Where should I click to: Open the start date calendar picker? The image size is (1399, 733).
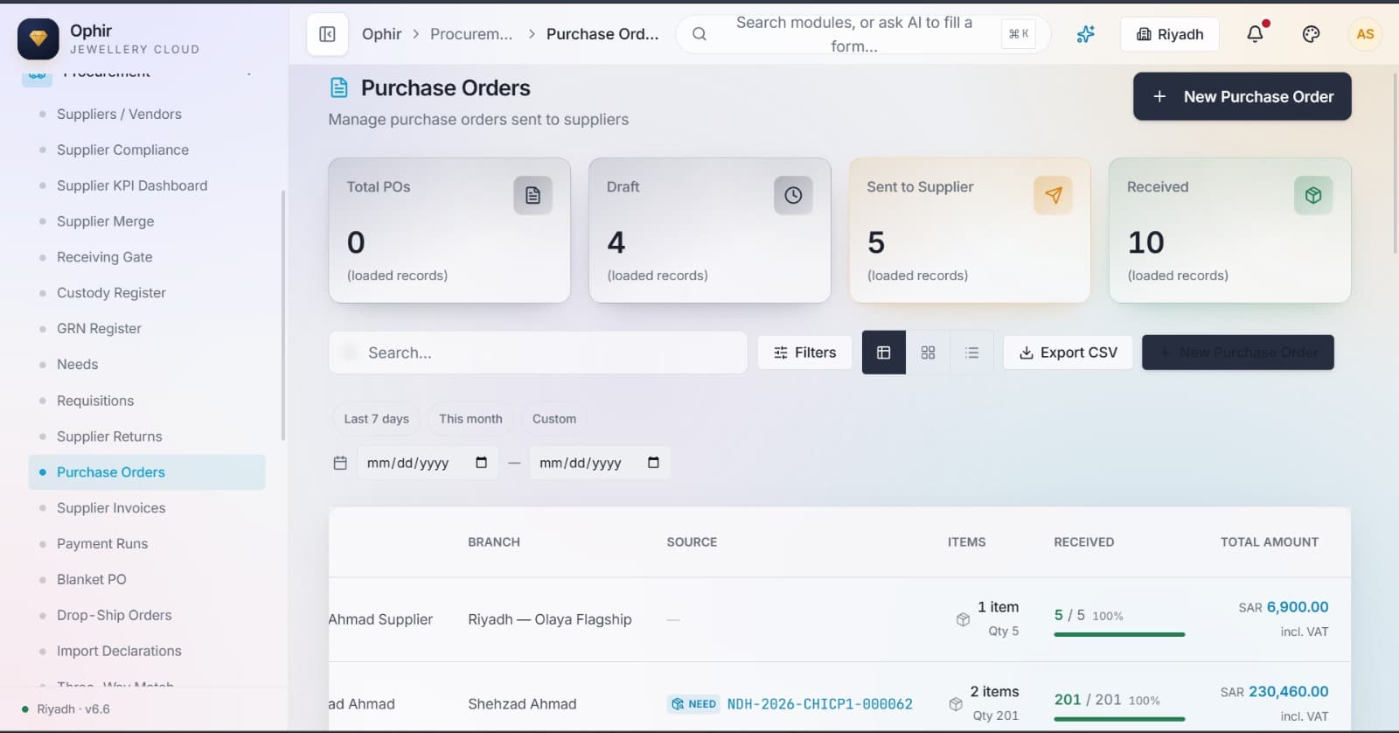pos(481,463)
